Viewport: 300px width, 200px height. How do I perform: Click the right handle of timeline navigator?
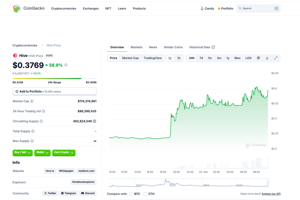[x=268, y=183]
